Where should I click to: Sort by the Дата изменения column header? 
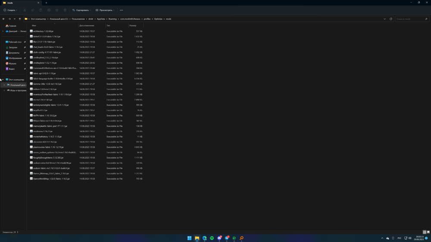[92, 25]
